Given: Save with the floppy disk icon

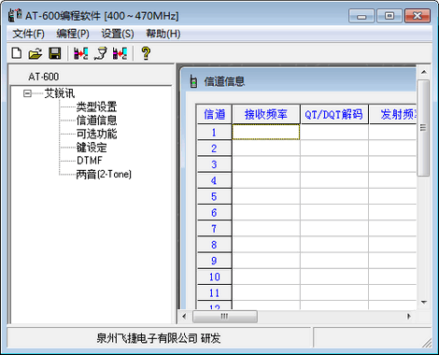Looking at the screenshot, I should (55, 53).
